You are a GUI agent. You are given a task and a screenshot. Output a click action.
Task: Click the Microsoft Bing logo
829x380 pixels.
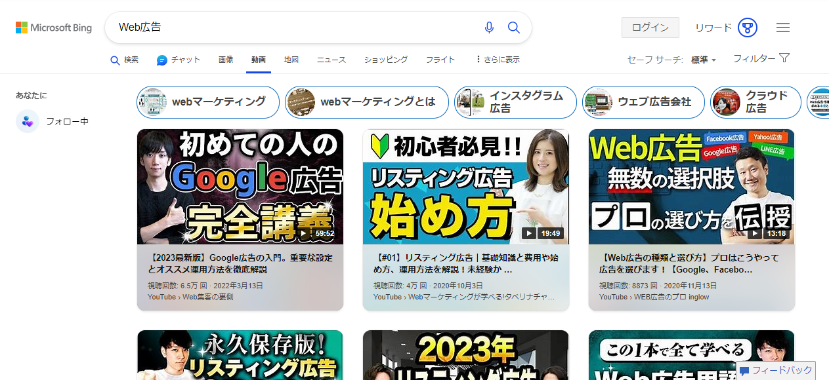[54, 28]
